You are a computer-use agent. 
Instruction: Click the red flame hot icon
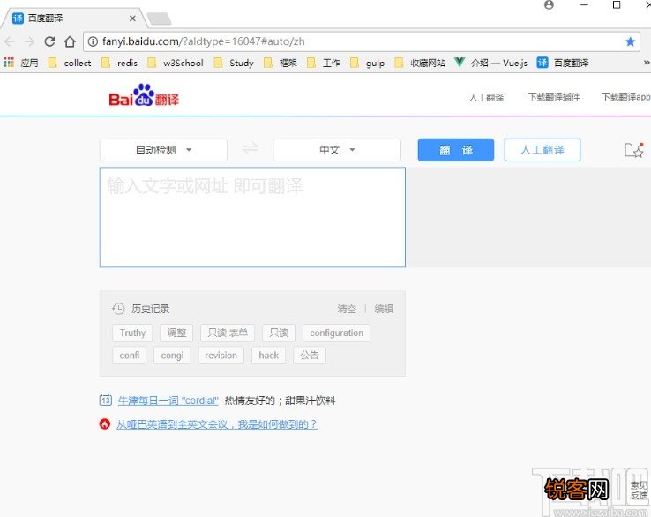pyautogui.click(x=105, y=424)
